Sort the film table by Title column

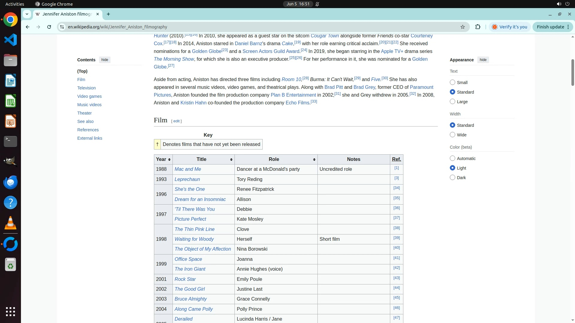231,160
